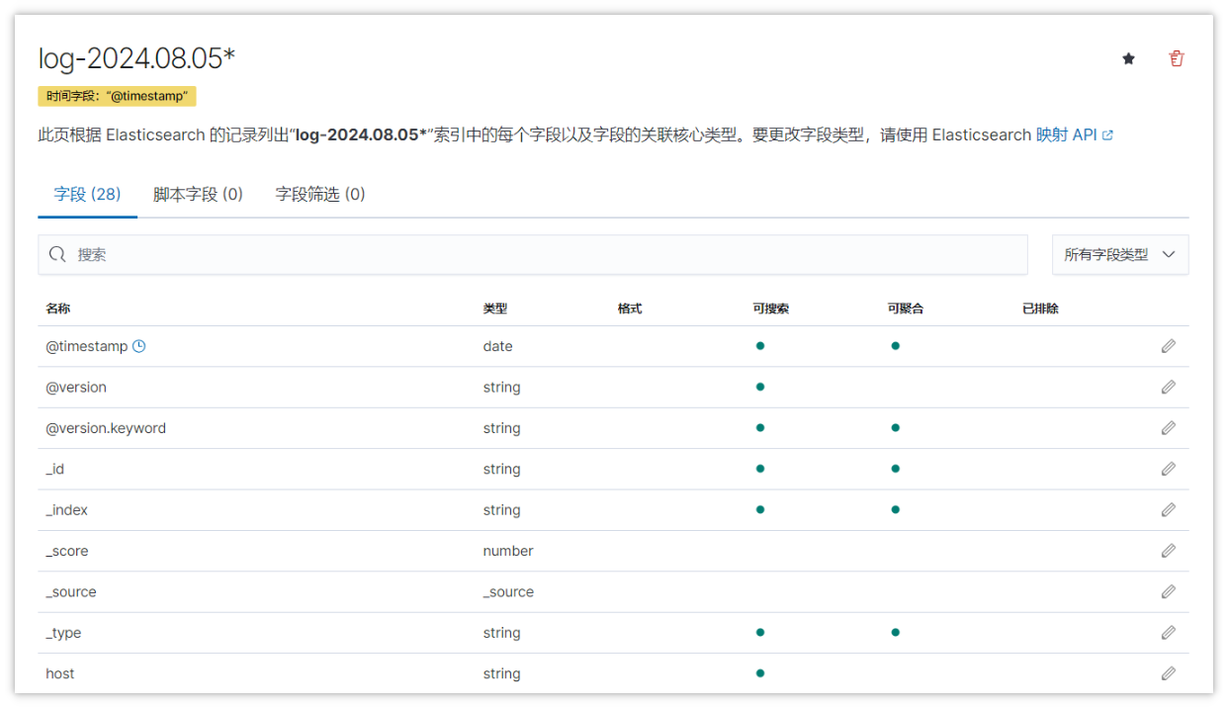Image resolution: width=1228 pixels, height=708 pixels.
Task: Click the 格式 column header
Action: (x=630, y=309)
